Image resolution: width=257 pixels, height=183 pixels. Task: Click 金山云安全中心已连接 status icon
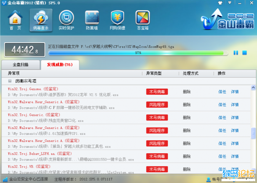(x=5, y=179)
